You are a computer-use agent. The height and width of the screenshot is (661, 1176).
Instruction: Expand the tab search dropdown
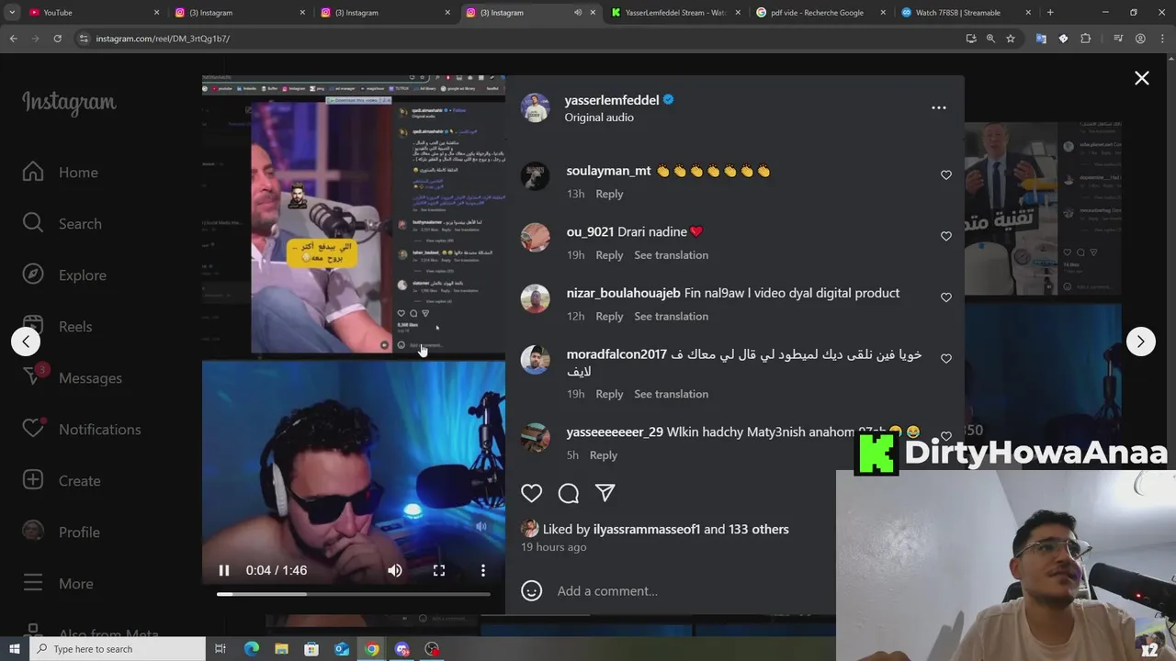point(11,13)
